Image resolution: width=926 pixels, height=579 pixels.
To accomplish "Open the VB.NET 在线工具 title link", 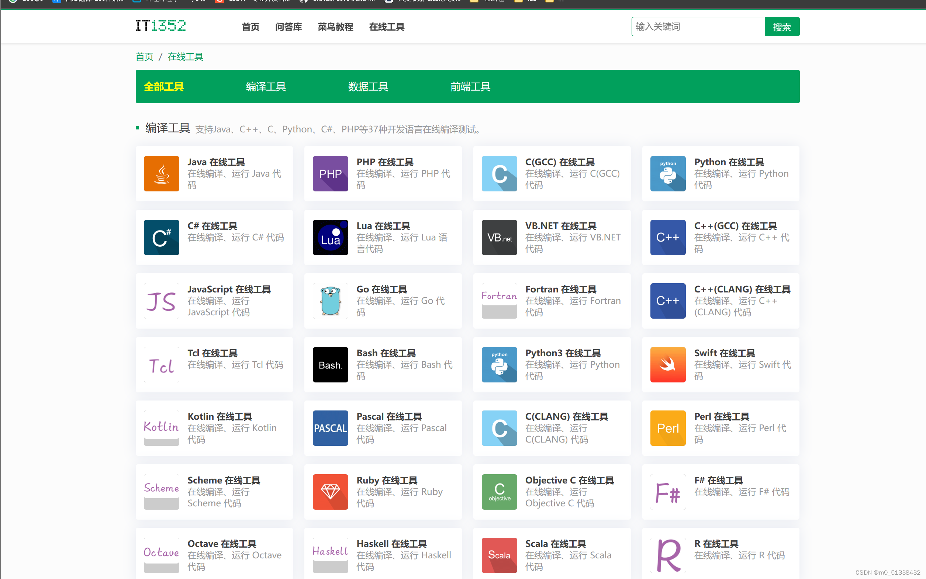I will (x=561, y=226).
